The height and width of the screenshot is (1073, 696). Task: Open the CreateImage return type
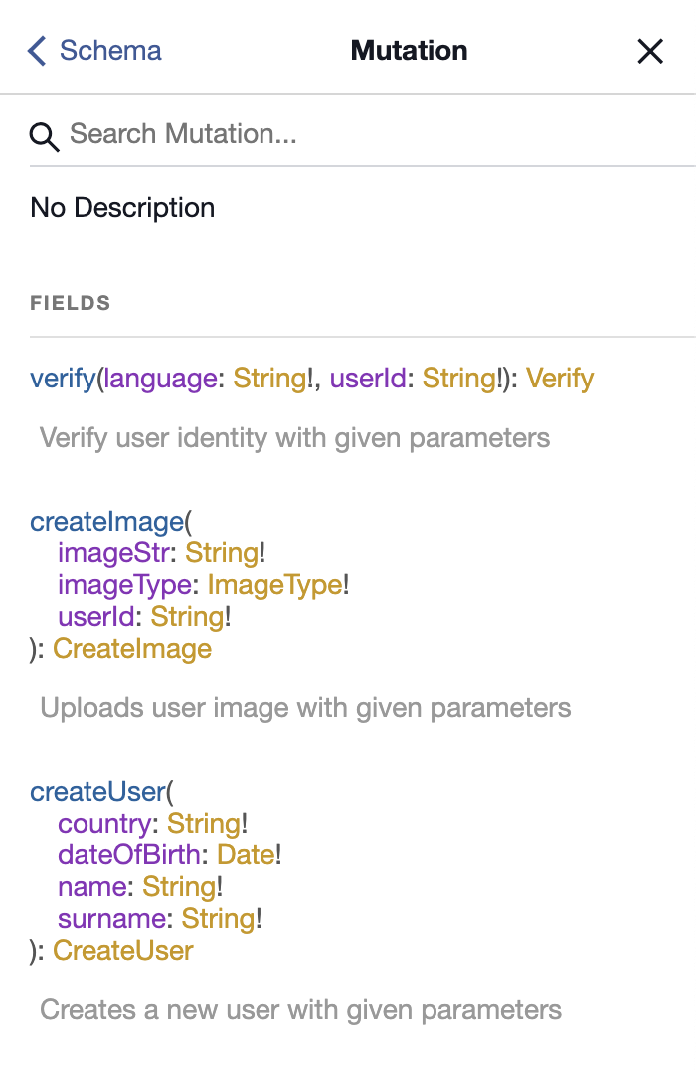pyautogui.click(x=132, y=649)
